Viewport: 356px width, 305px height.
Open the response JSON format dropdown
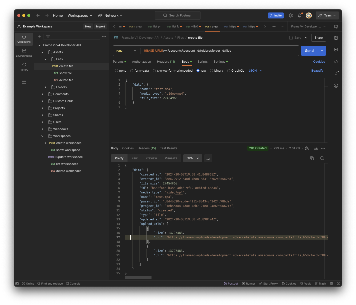point(192,158)
